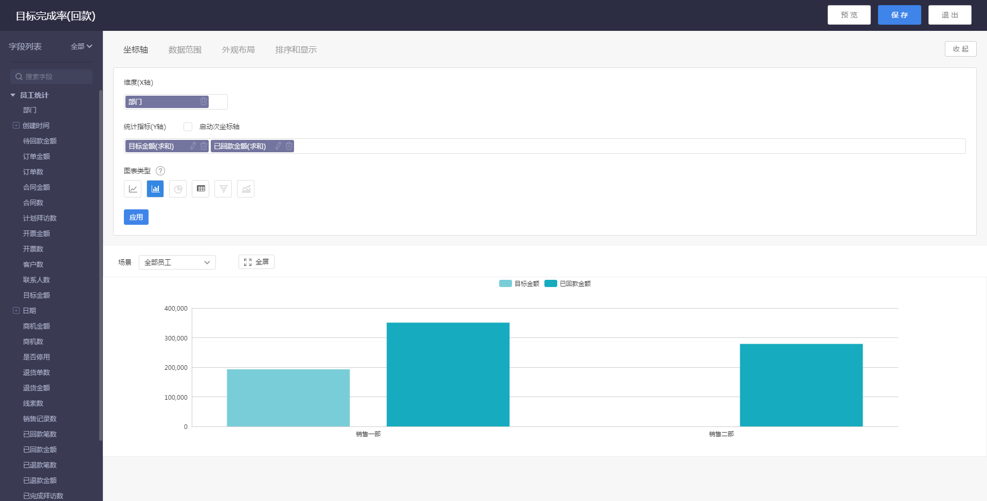The width and height of the screenshot is (987, 501).
Task: Delete the 部门 dimension field
Action: coord(204,102)
